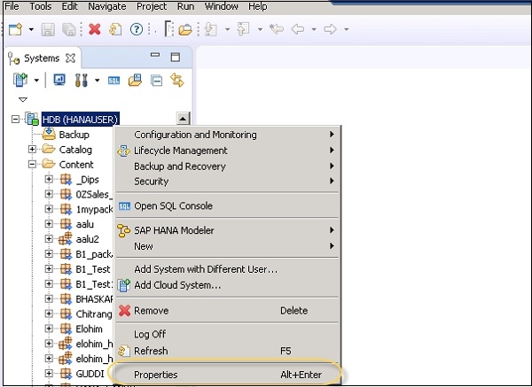Expand the Catalog tree node
The width and height of the screenshot is (532, 387).
(x=33, y=150)
